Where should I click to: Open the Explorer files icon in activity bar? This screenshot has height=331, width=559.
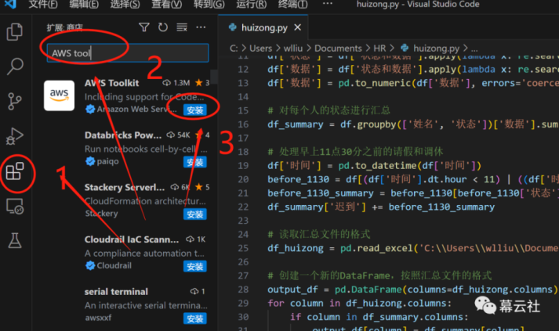15,32
